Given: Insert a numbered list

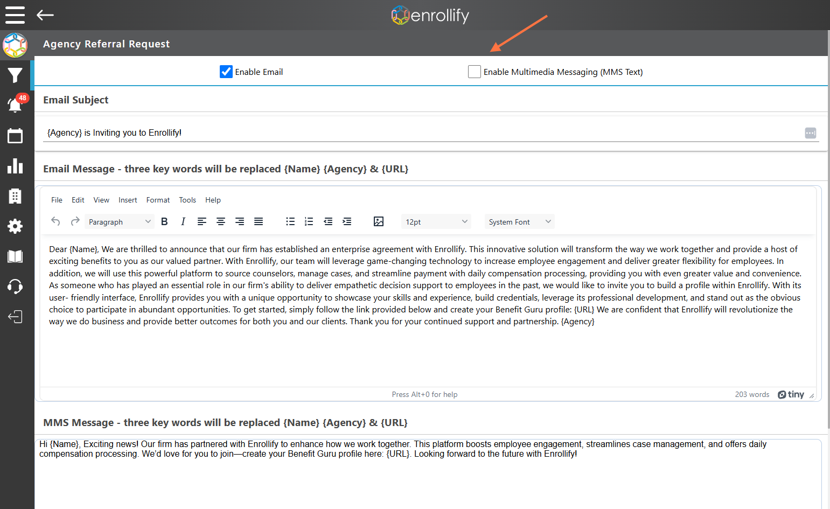Looking at the screenshot, I should point(309,221).
